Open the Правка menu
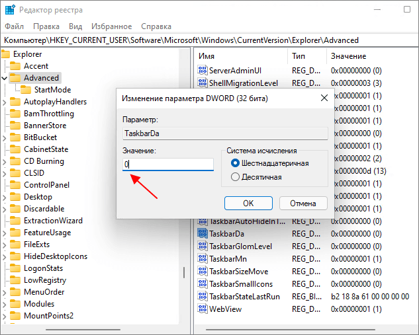The image size is (419, 335). [46, 26]
